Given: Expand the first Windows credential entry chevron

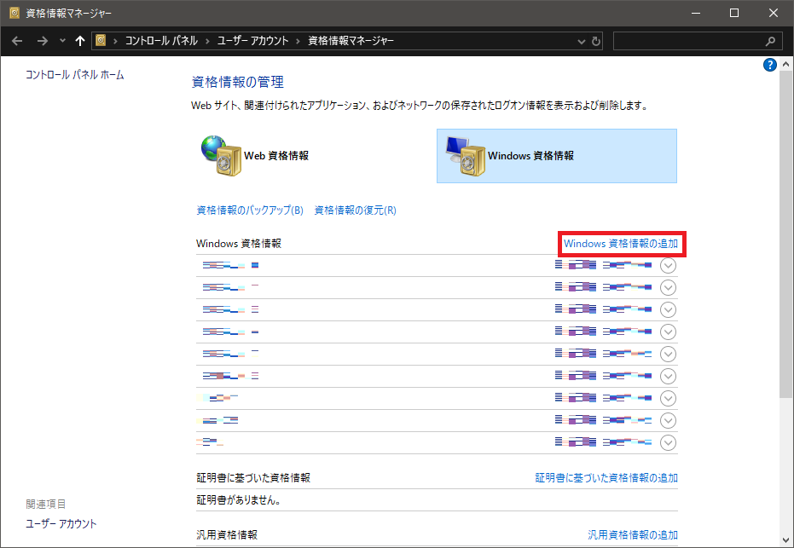Looking at the screenshot, I should click(668, 266).
